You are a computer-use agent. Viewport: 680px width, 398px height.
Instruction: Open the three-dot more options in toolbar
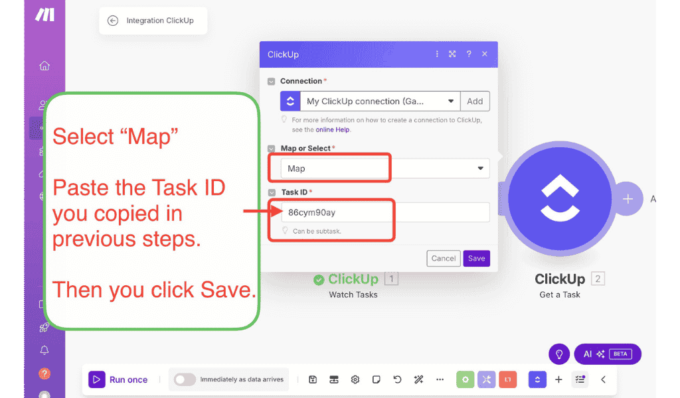(440, 380)
